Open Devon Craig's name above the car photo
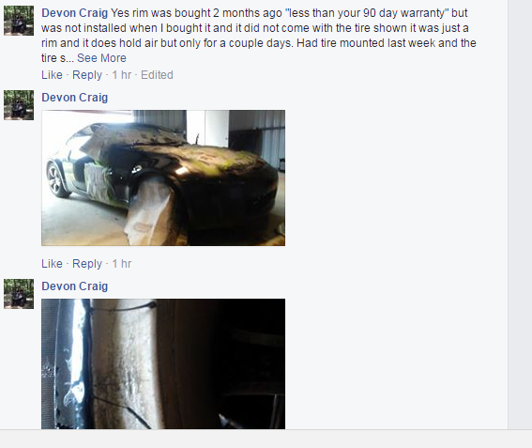Viewport: 532px width, 448px height. [75, 98]
